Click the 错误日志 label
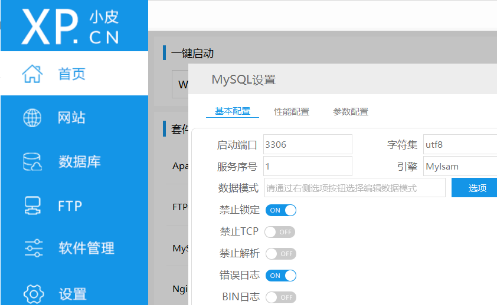Screen dimensions: 497x305 tap(239, 275)
